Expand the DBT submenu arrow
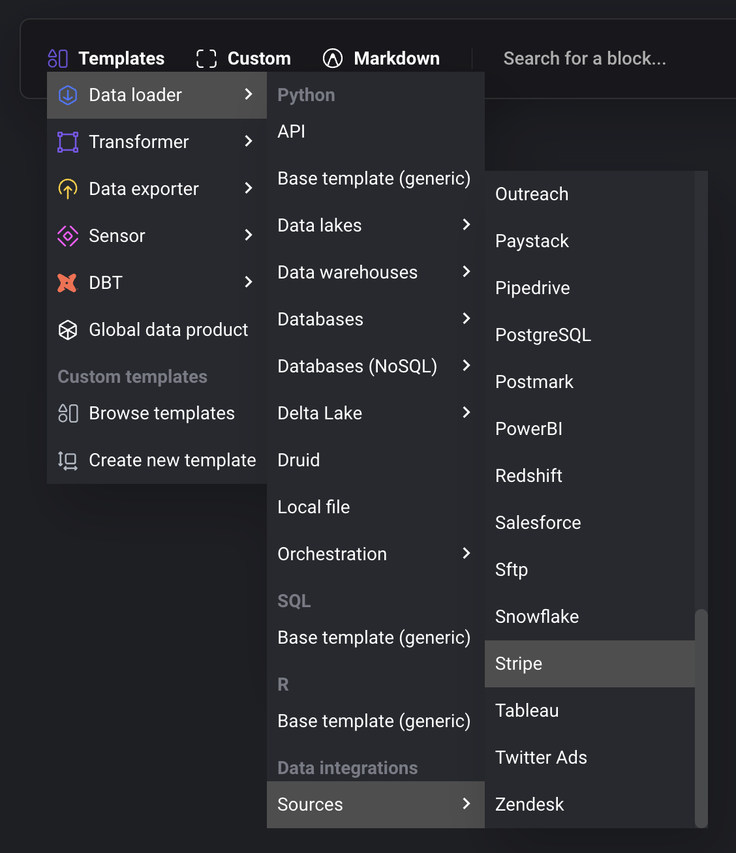736x853 pixels. (248, 282)
